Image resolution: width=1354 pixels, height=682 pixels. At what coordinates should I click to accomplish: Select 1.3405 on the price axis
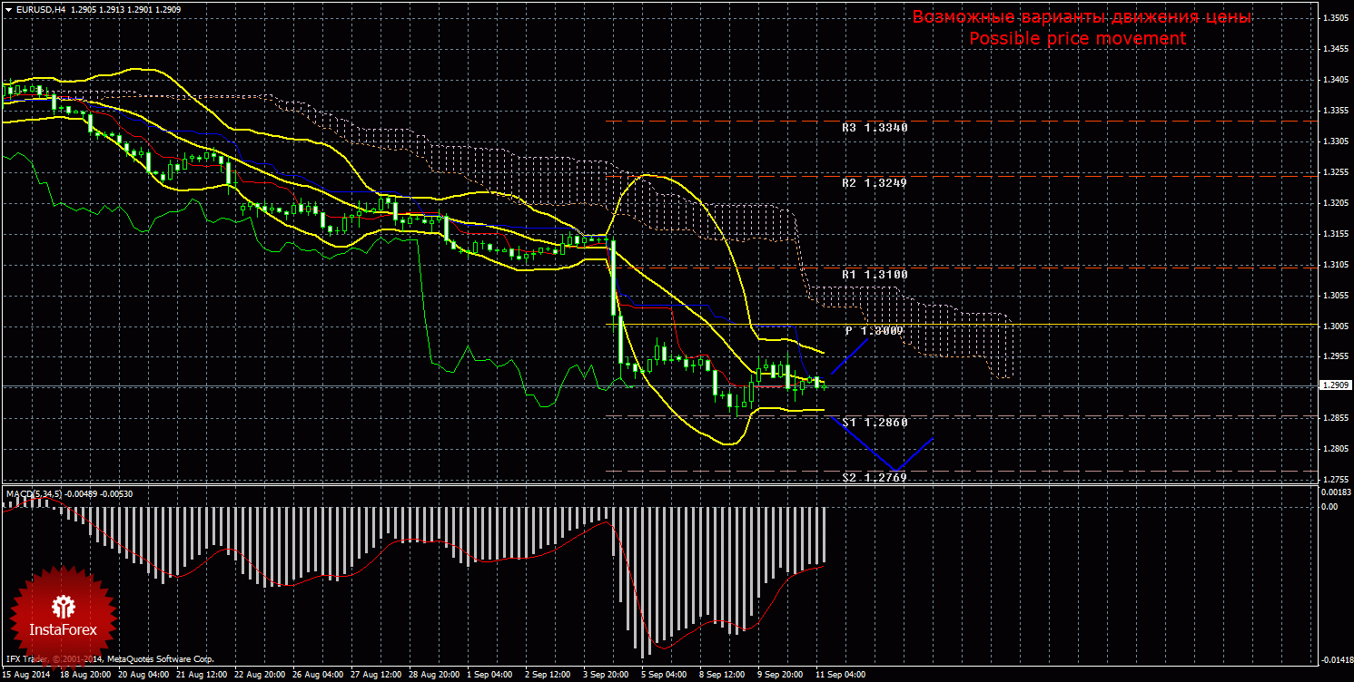(x=1337, y=81)
